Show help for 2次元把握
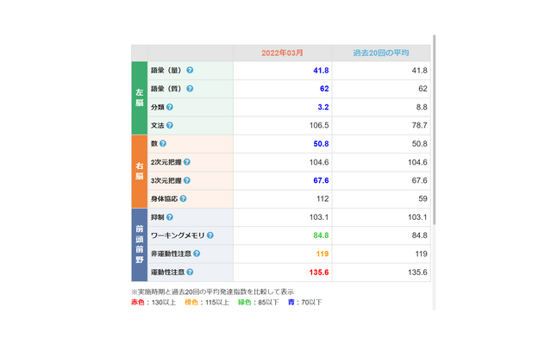 [187, 162]
